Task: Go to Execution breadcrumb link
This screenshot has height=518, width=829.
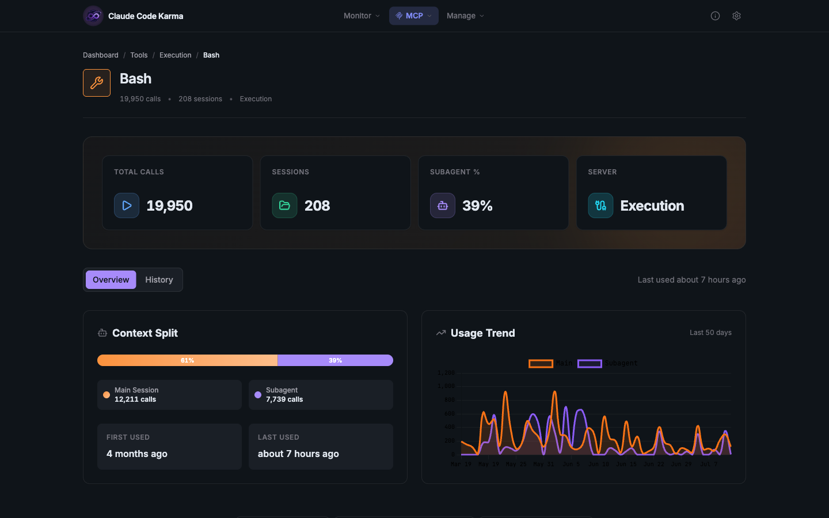Action: coord(176,55)
